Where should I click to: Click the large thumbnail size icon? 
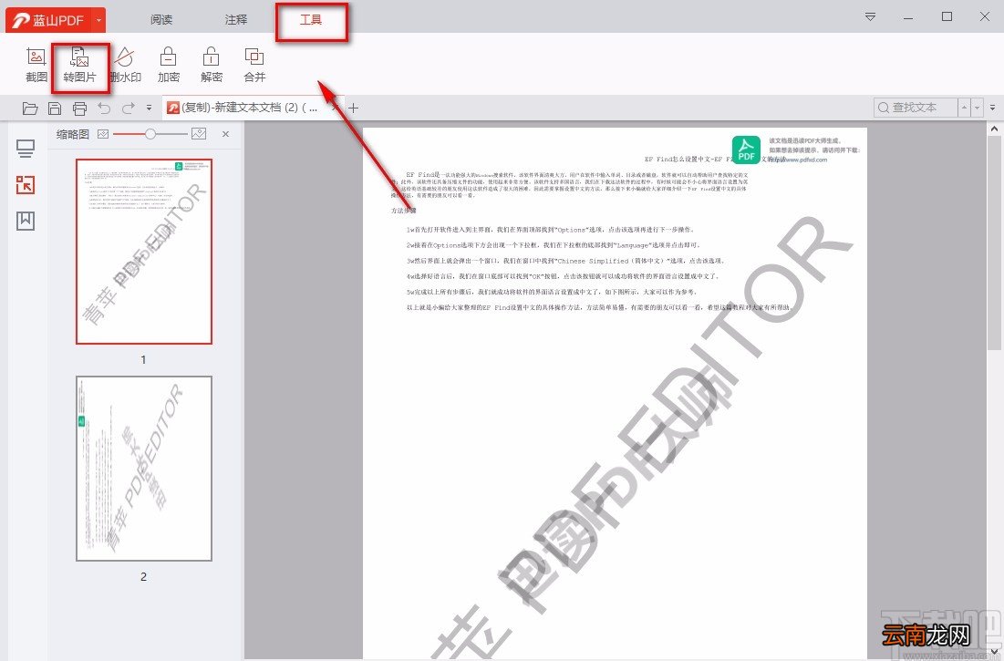(199, 134)
